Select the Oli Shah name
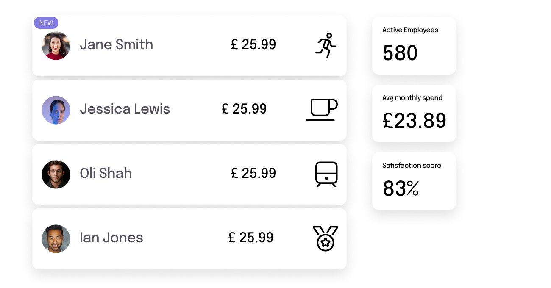 (106, 173)
